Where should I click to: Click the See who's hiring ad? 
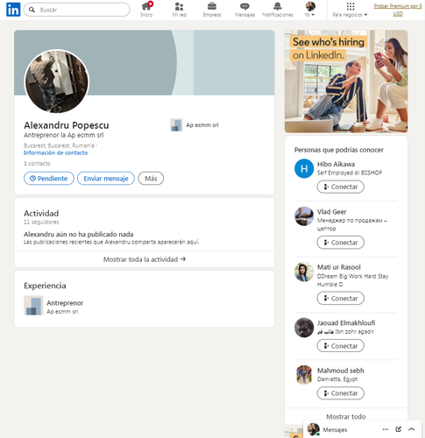click(346, 81)
